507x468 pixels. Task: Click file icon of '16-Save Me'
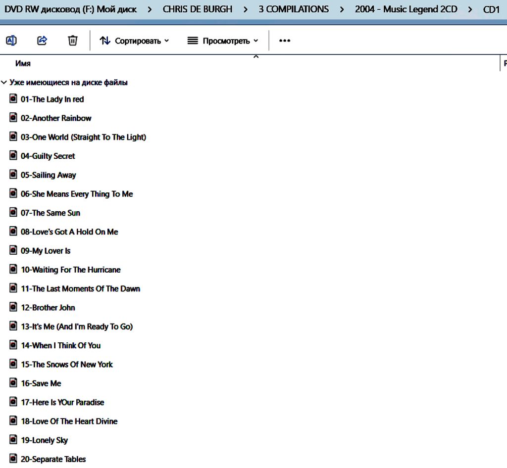(13, 383)
